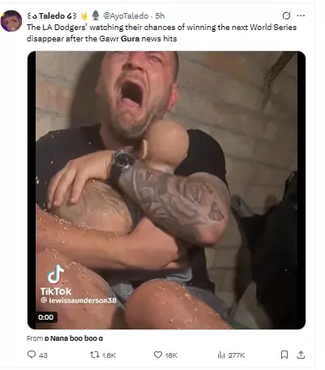Repost this tweet via retweet icon
This screenshot has height=370, width=325.
95,355
